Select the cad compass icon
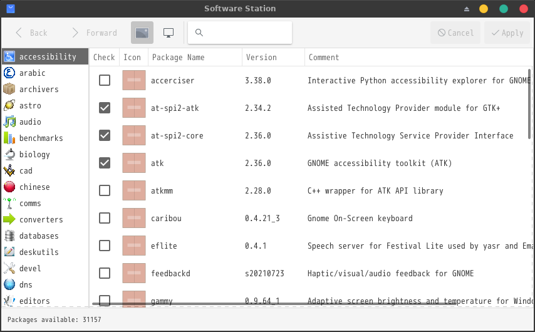The image size is (535, 332). coord(9,170)
